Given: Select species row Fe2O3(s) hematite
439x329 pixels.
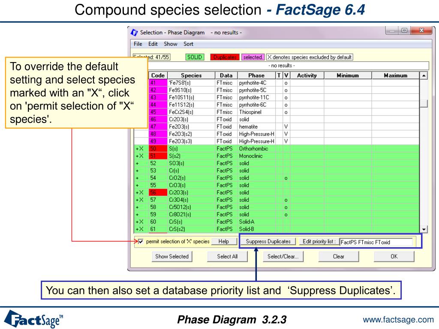Looking at the screenshot, I should point(277,127).
